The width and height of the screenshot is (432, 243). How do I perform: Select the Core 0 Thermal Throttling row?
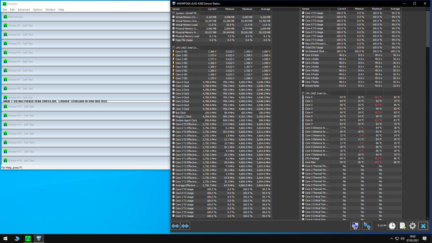tap(351, 166)
